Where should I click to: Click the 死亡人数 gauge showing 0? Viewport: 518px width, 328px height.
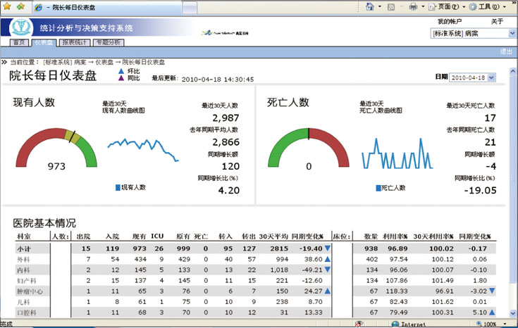(309, 149)
